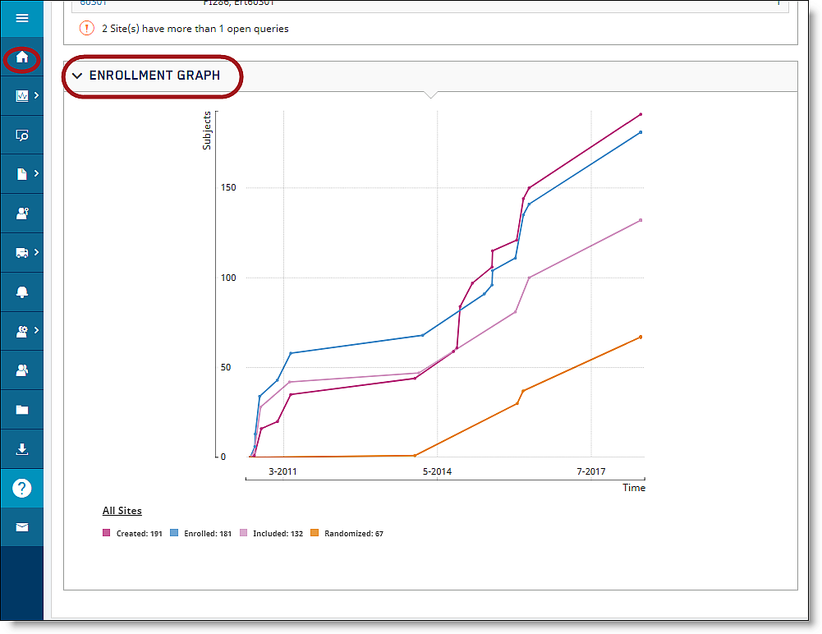Open the chart monitor icon in sidebar
The width and height of the screenshot is (822, 634).
[x=22, y=96]
